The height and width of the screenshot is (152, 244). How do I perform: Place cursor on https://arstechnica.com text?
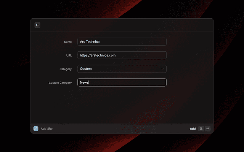click(98, 55)
